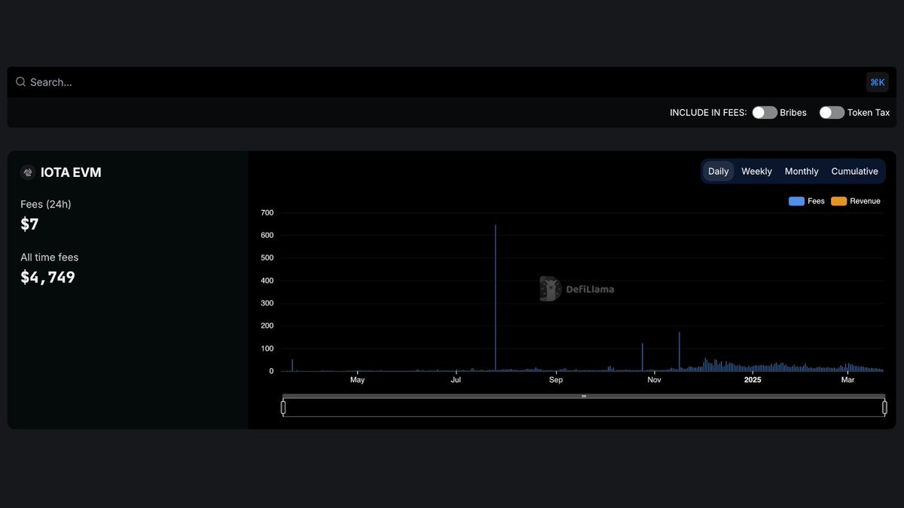Switch to the Monthly chart view

[802, 171]
